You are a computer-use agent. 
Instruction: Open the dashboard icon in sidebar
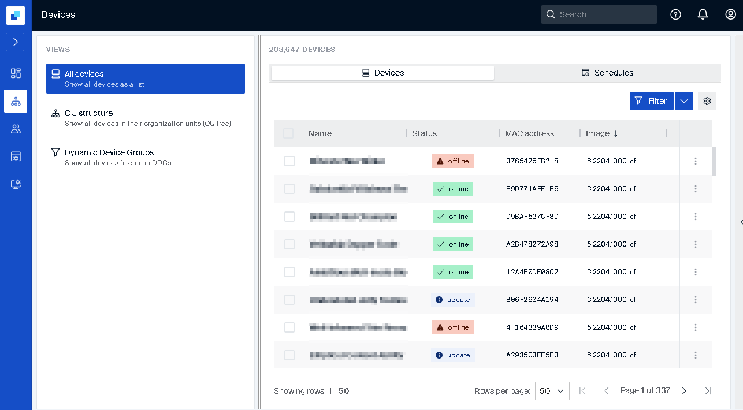coord(16,73)
